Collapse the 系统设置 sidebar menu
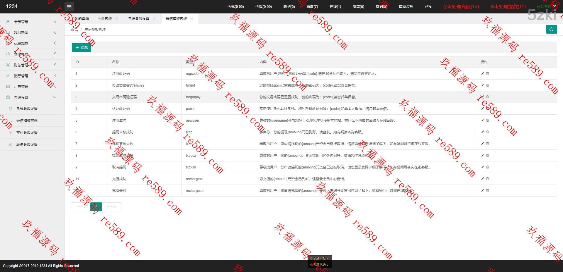Screen dimensions: 563x272 click(21, 97)
